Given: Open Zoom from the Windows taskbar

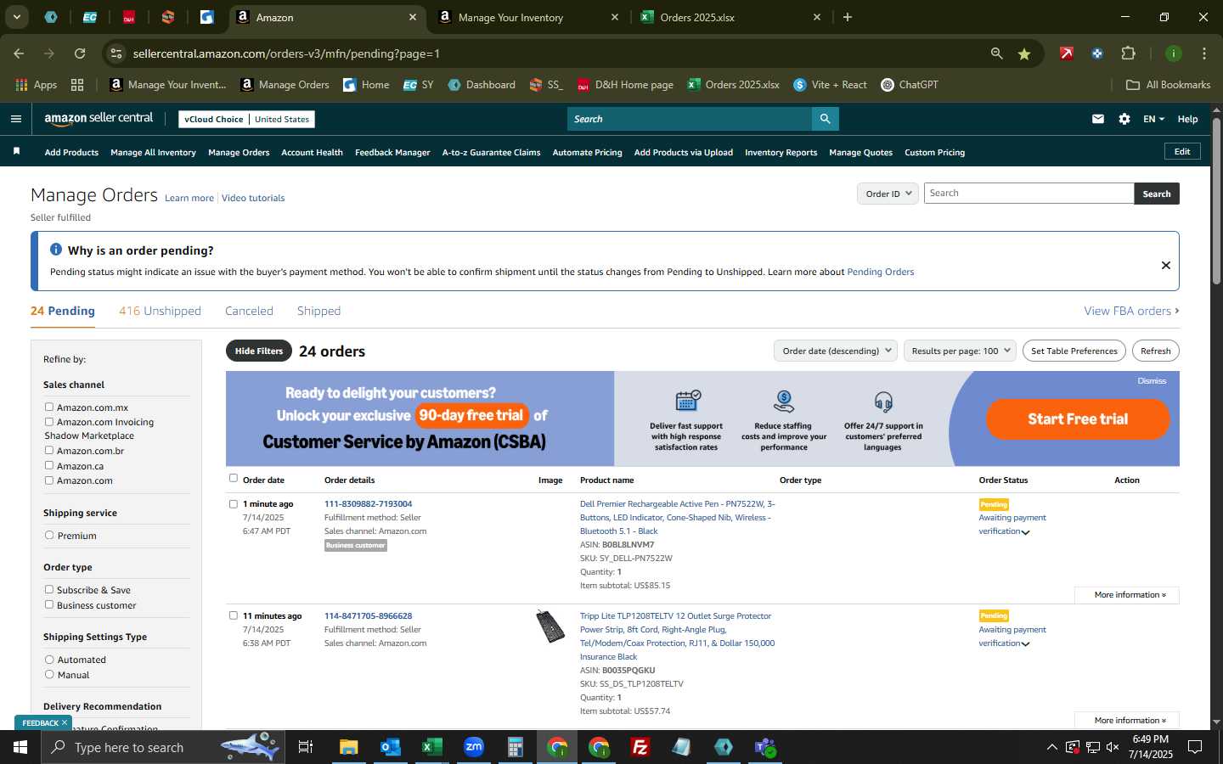Looking at the screenshot, I should point(474,747).
